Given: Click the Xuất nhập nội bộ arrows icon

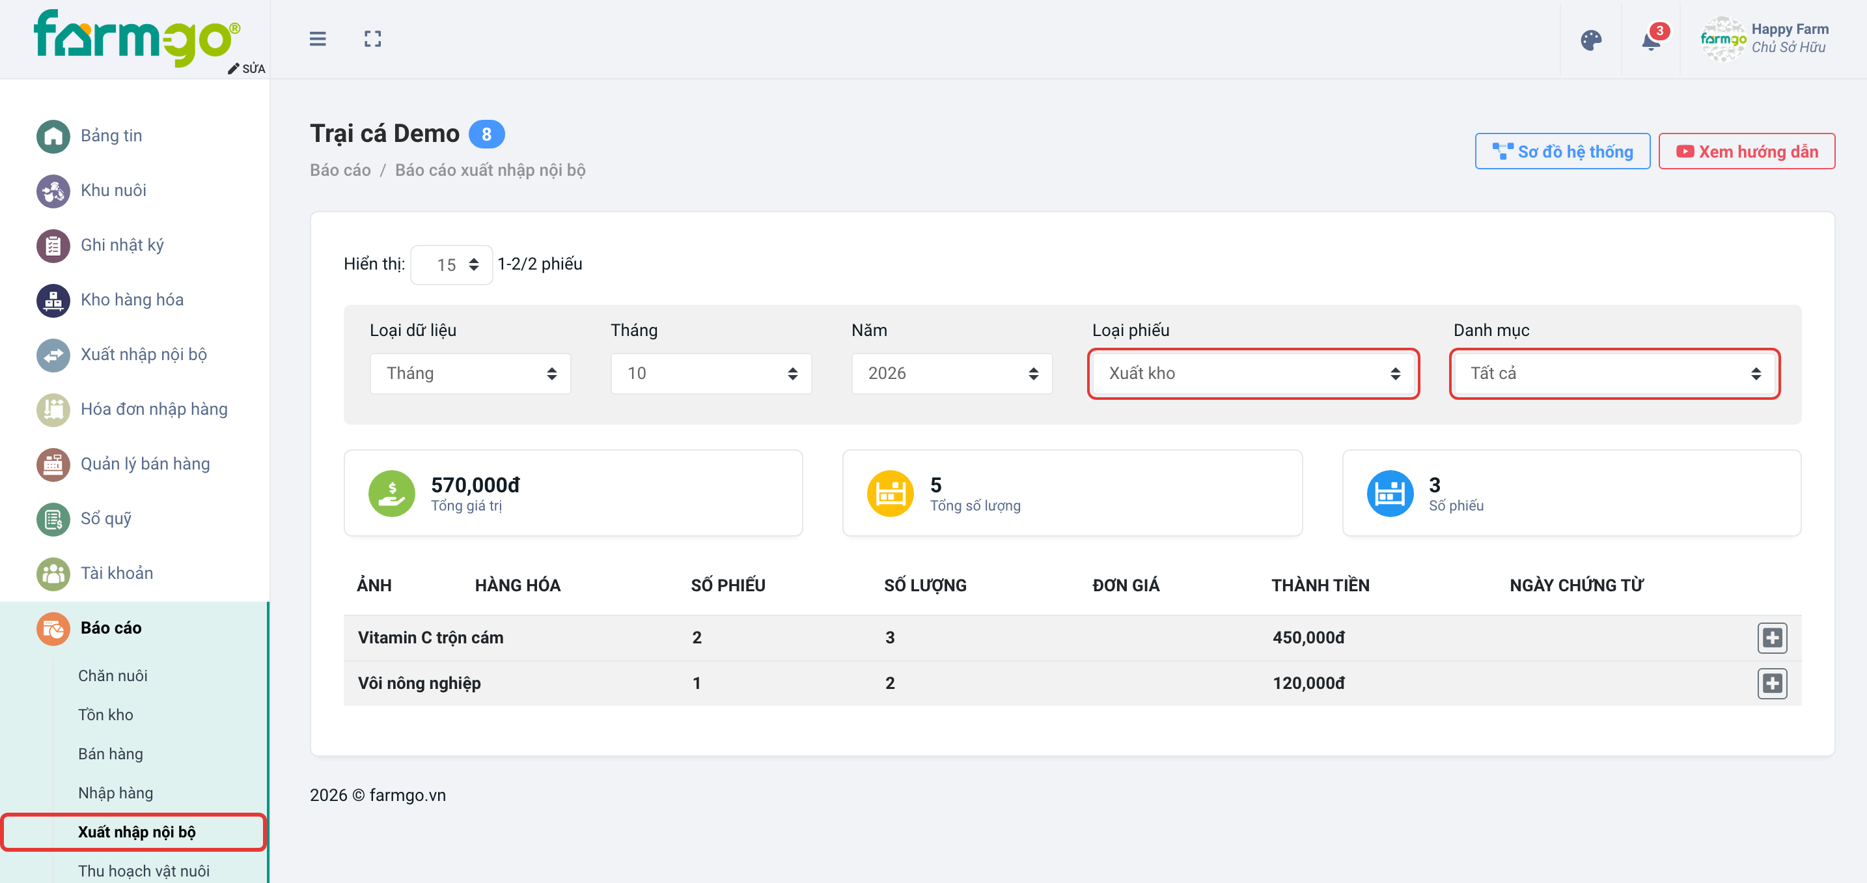Looking at the screenshot, I should (53, 356).
